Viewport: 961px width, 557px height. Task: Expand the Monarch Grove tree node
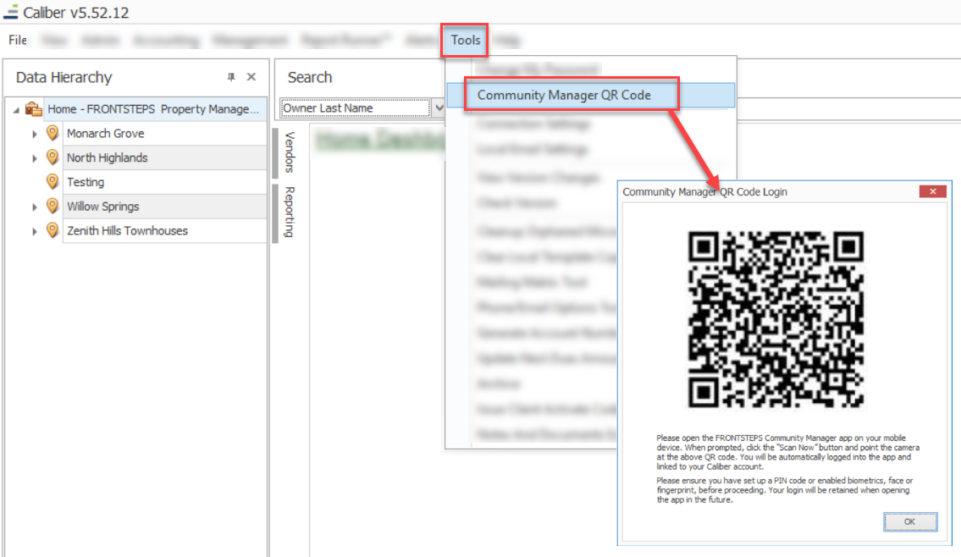point(35,133)
